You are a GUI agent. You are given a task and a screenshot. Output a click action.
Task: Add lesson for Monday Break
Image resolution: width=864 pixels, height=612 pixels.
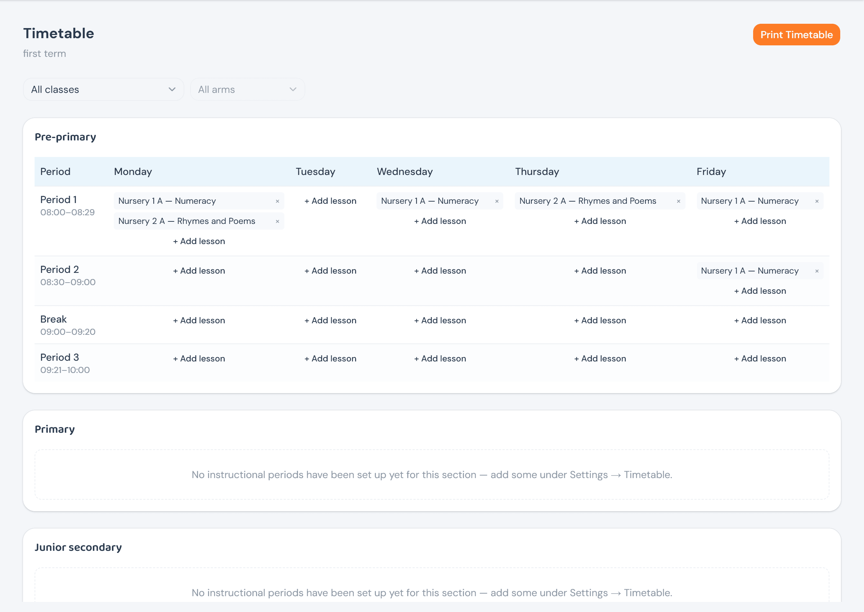point(199,320)
